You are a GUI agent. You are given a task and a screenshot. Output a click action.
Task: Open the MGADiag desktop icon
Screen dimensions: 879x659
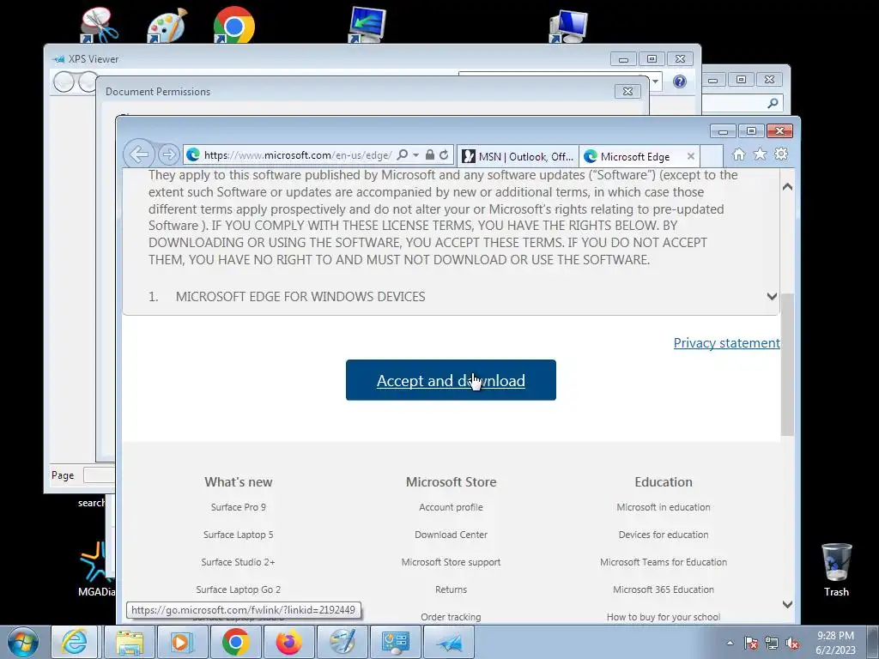click(x=96, y=568)
